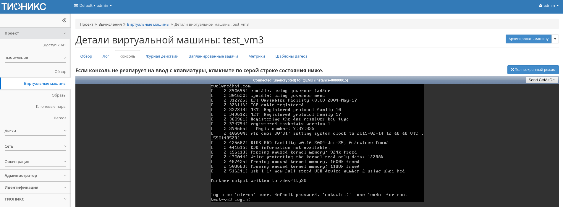Click the ТИОНИКС logo

click(x=24, y=6)
